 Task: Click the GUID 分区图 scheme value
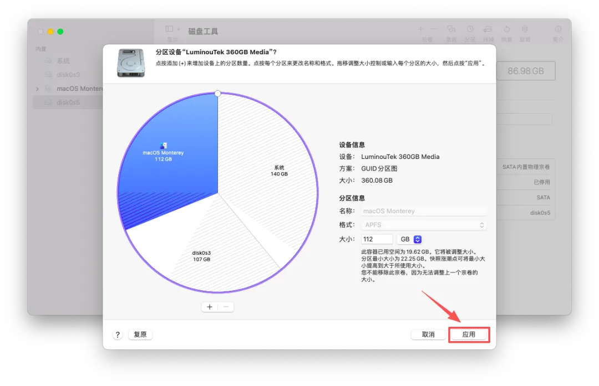[379, 168]
